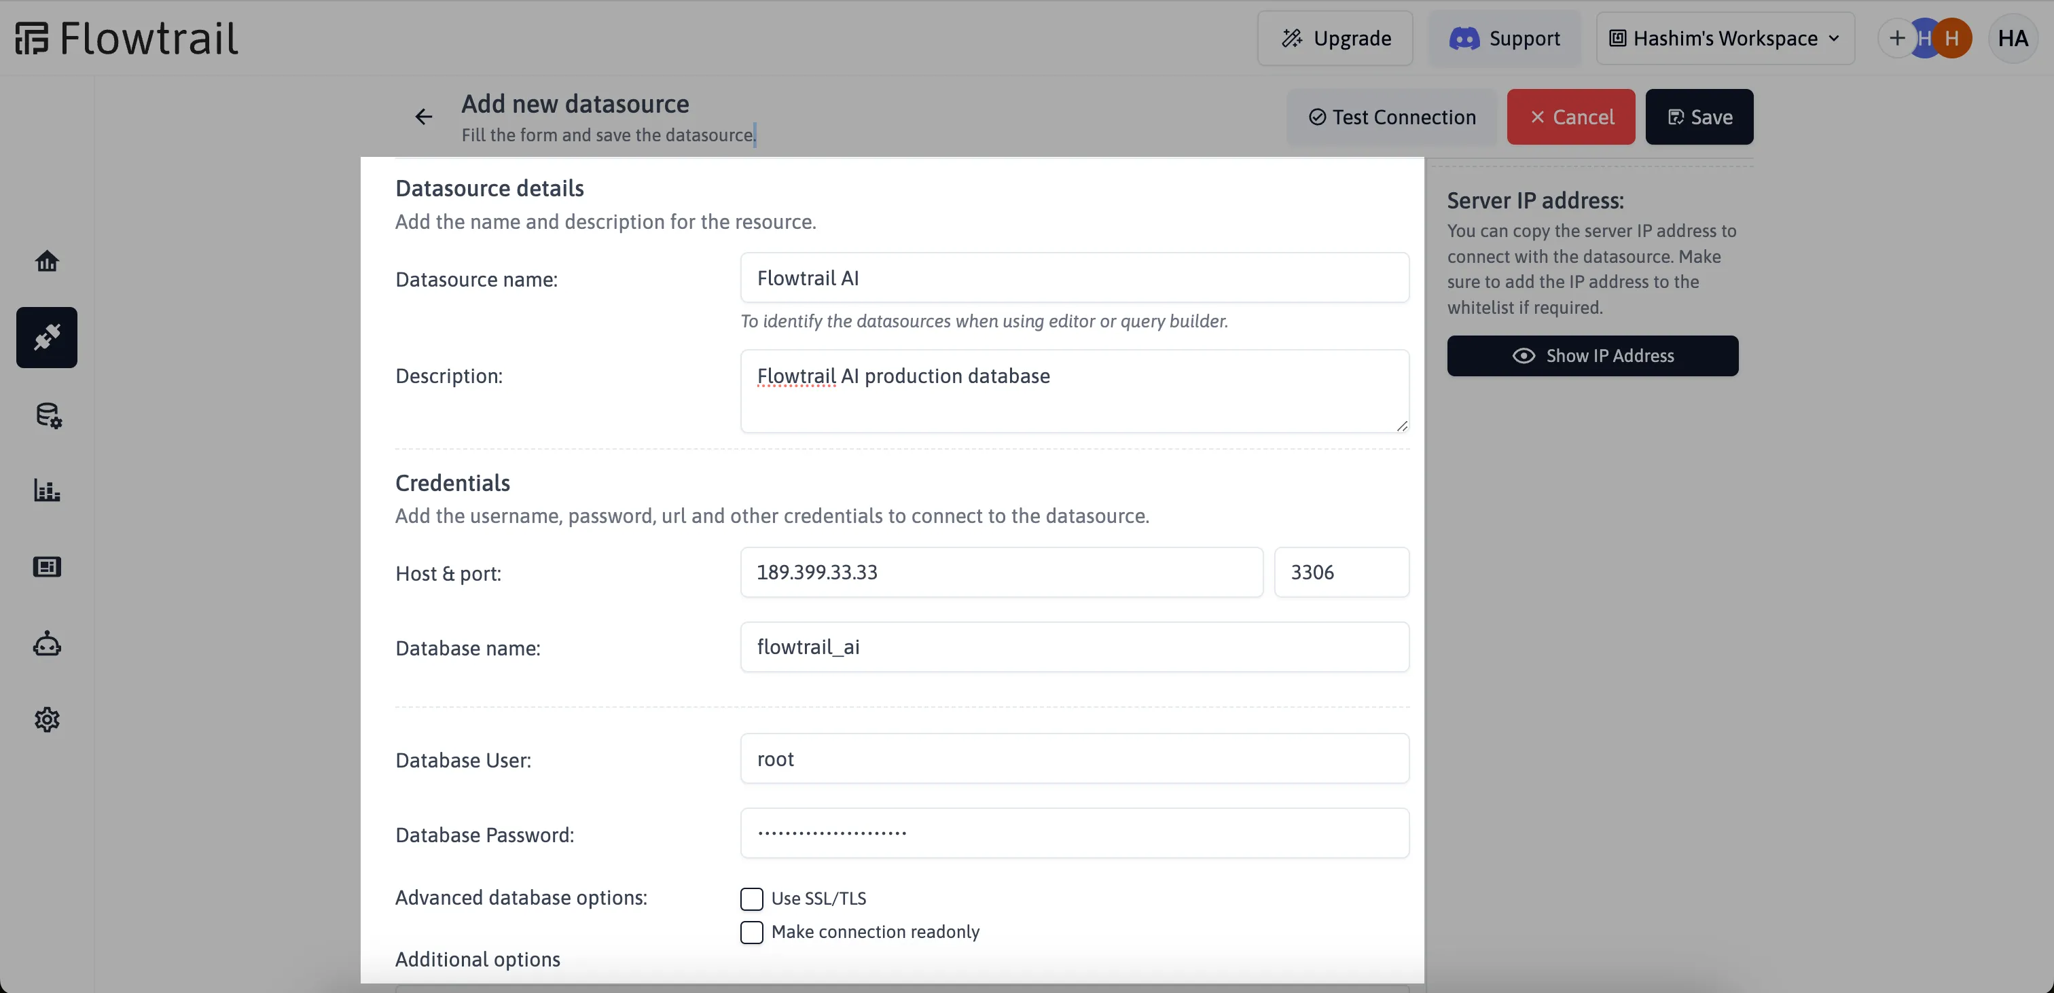Screen dimensions: 2054x993
Task: Open the settings gear icon in sidebar
Action: coord(47,719)
